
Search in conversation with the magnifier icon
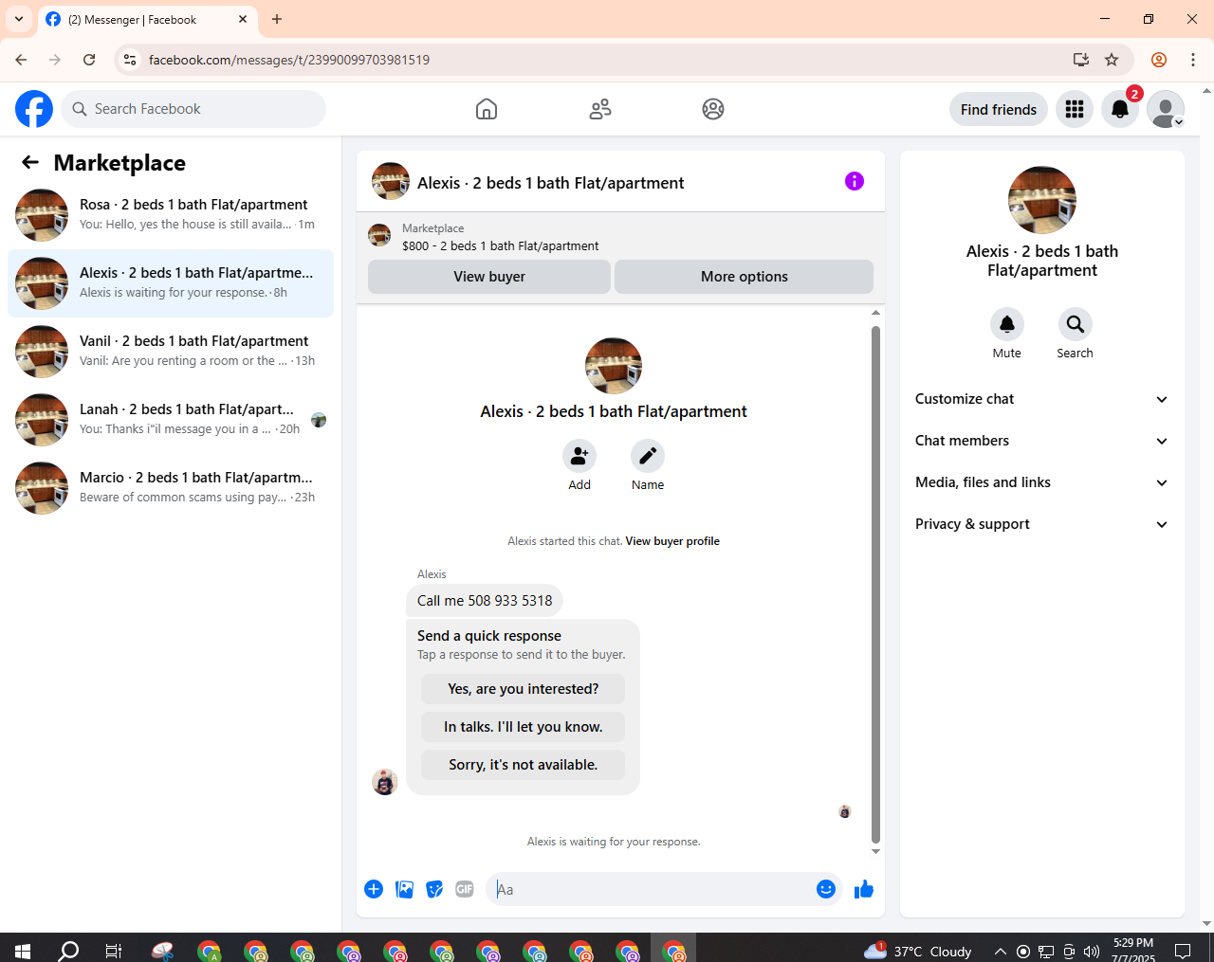pos(1076,324)
